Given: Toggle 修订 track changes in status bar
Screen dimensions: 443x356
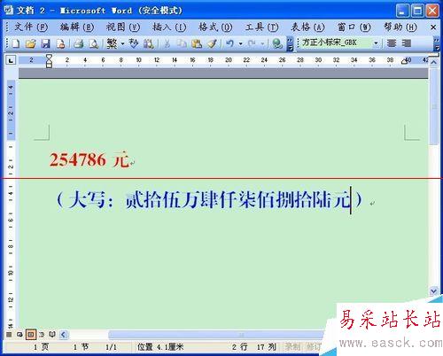Looking at the screenshot, I should click(313, 346).
